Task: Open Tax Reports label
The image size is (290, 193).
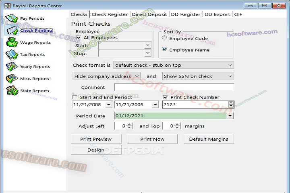Action: point(32,55)
